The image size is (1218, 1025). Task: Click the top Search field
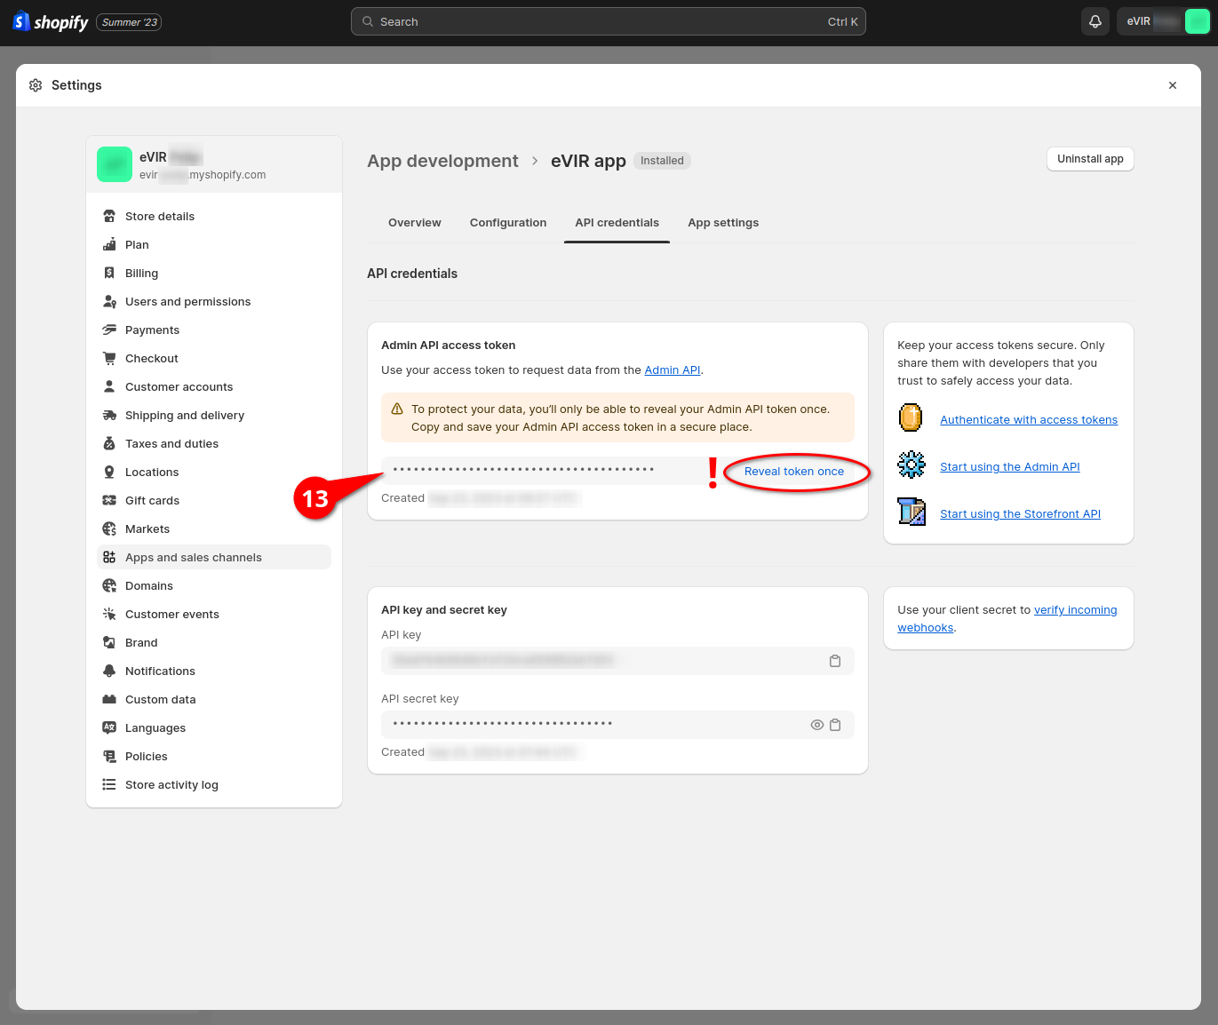(x=609, y=21)
